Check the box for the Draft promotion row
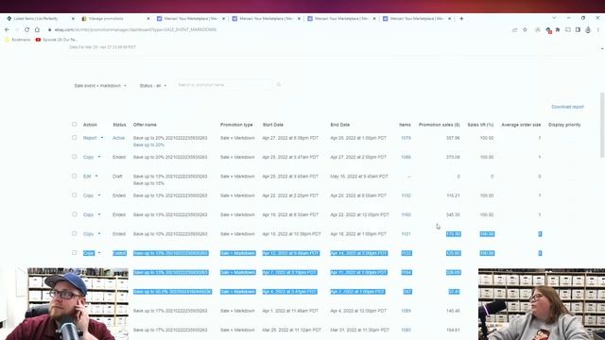 74,176
